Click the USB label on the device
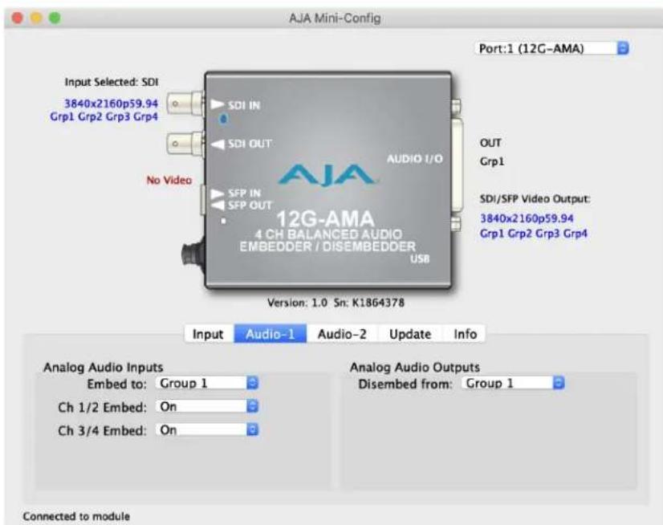Image resolution: width=663 pixels, height=525 pixels. click(420, 259)
